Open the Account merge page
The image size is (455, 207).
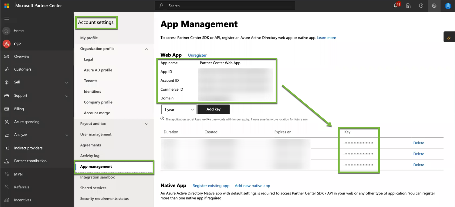[97, 113]
